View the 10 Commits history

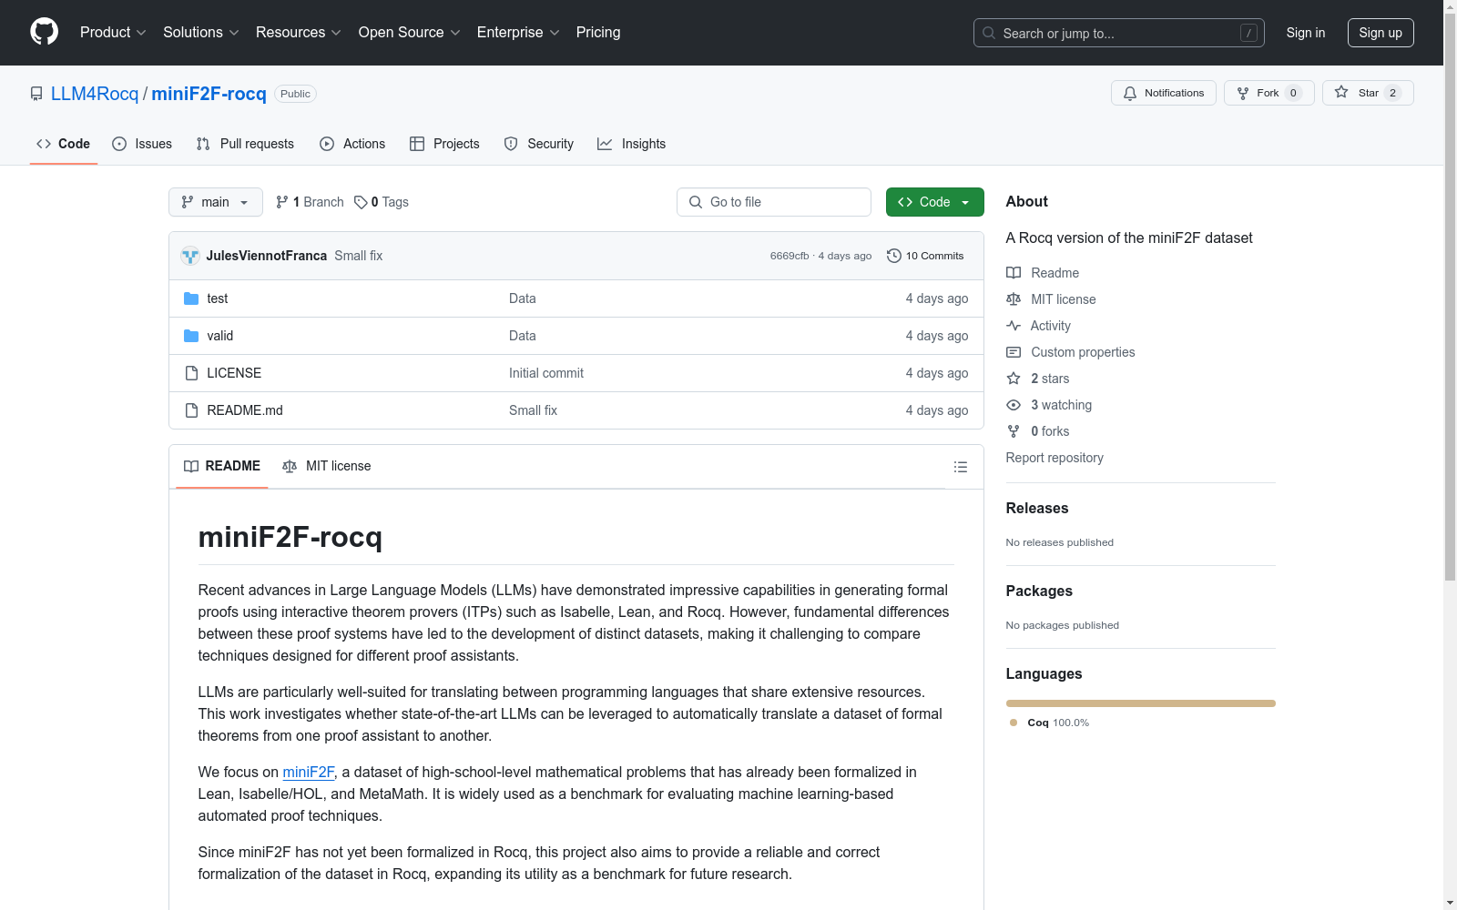[x=925, y=256]
